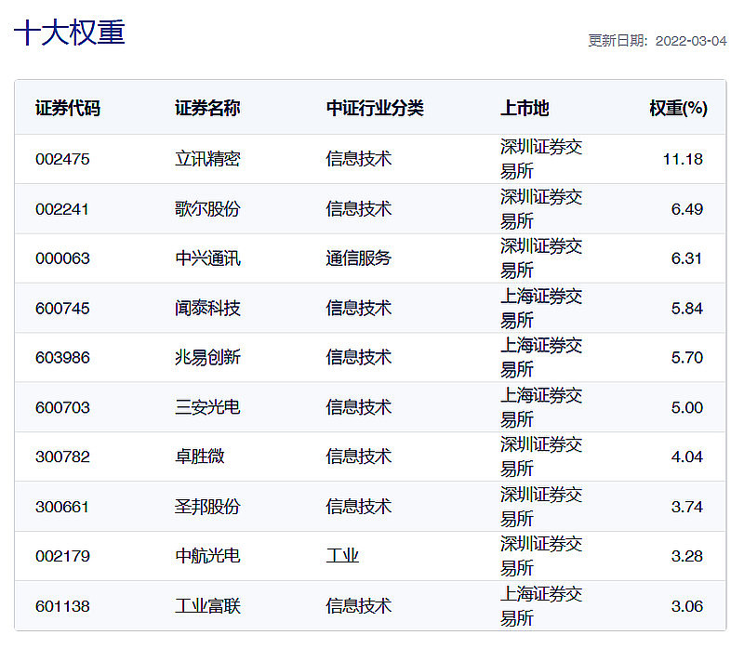The image size is (744, 648).
Task: Click the 卓胜微 security name
Action: tap(199, 456)
